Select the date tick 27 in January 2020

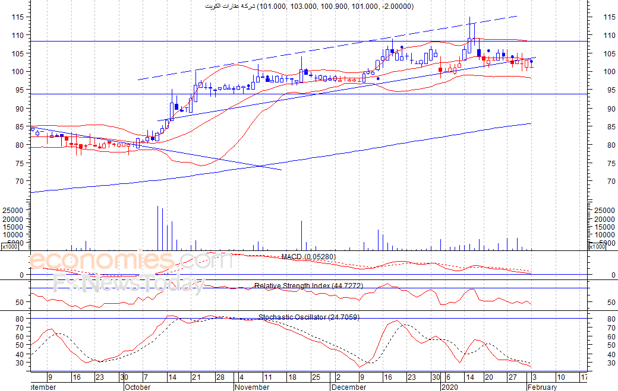tap(512, 377)
